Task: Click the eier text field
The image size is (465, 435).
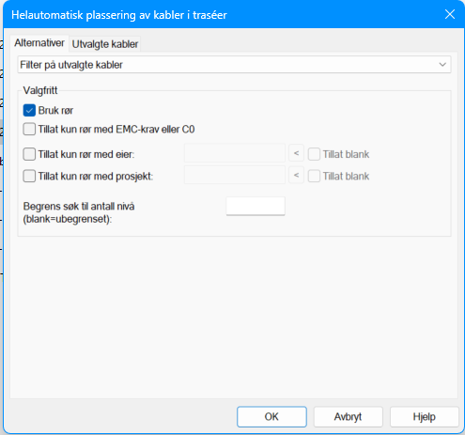Action: [x=235, y=153]
